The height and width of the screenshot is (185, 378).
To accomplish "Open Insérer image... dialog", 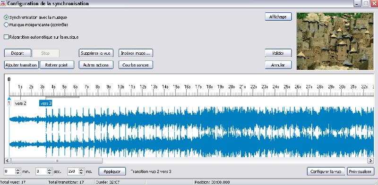I will point(136,53).
